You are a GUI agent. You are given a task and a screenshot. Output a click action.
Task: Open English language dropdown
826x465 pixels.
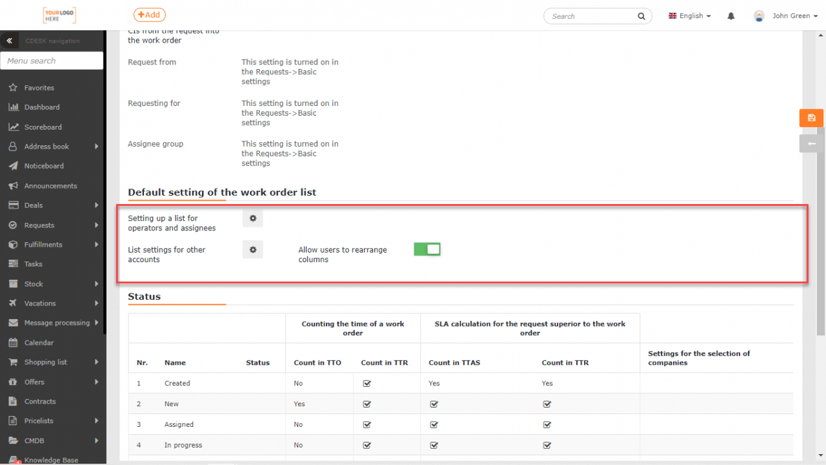(689, 16)
